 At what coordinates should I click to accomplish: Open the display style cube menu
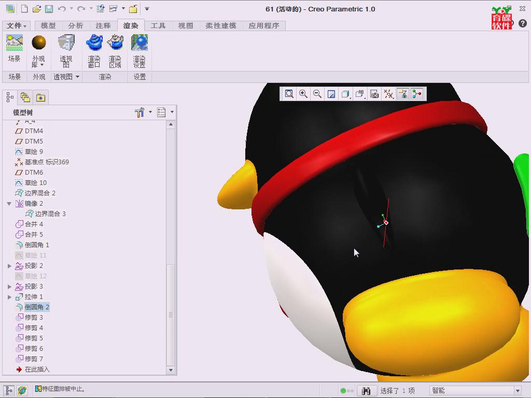[345, 94]
